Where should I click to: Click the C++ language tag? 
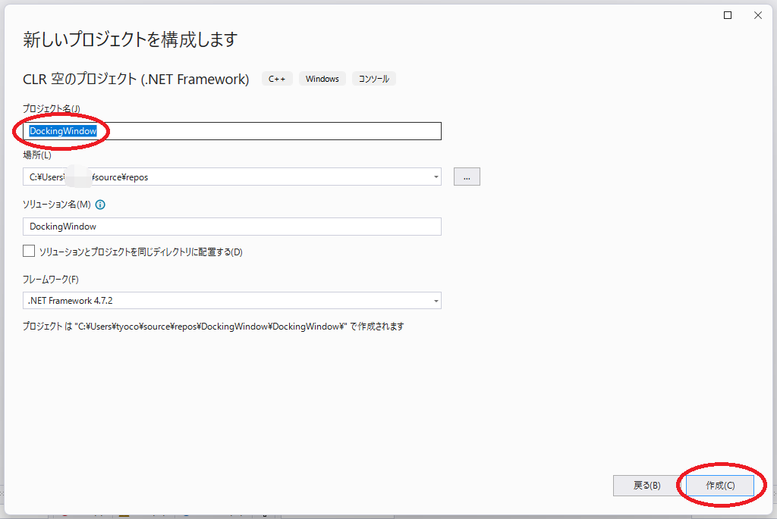point(277,79)
